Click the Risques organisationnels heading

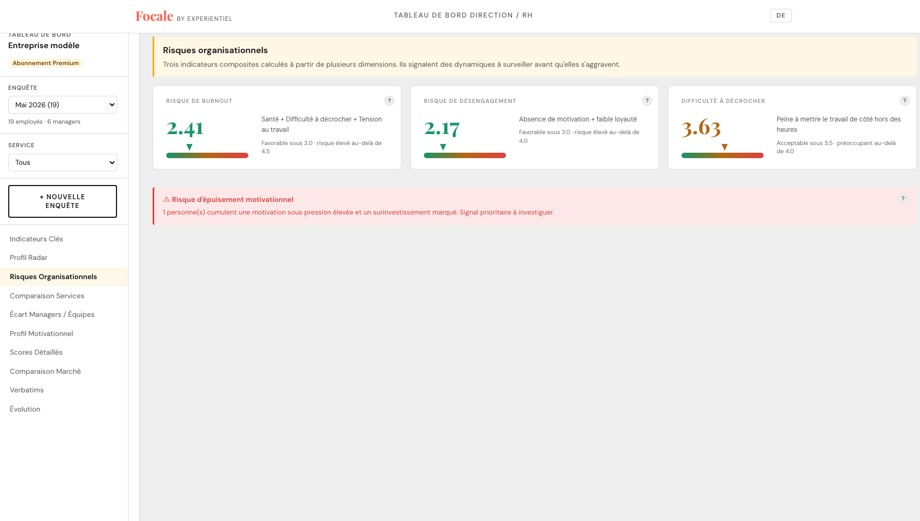point(216,50)
